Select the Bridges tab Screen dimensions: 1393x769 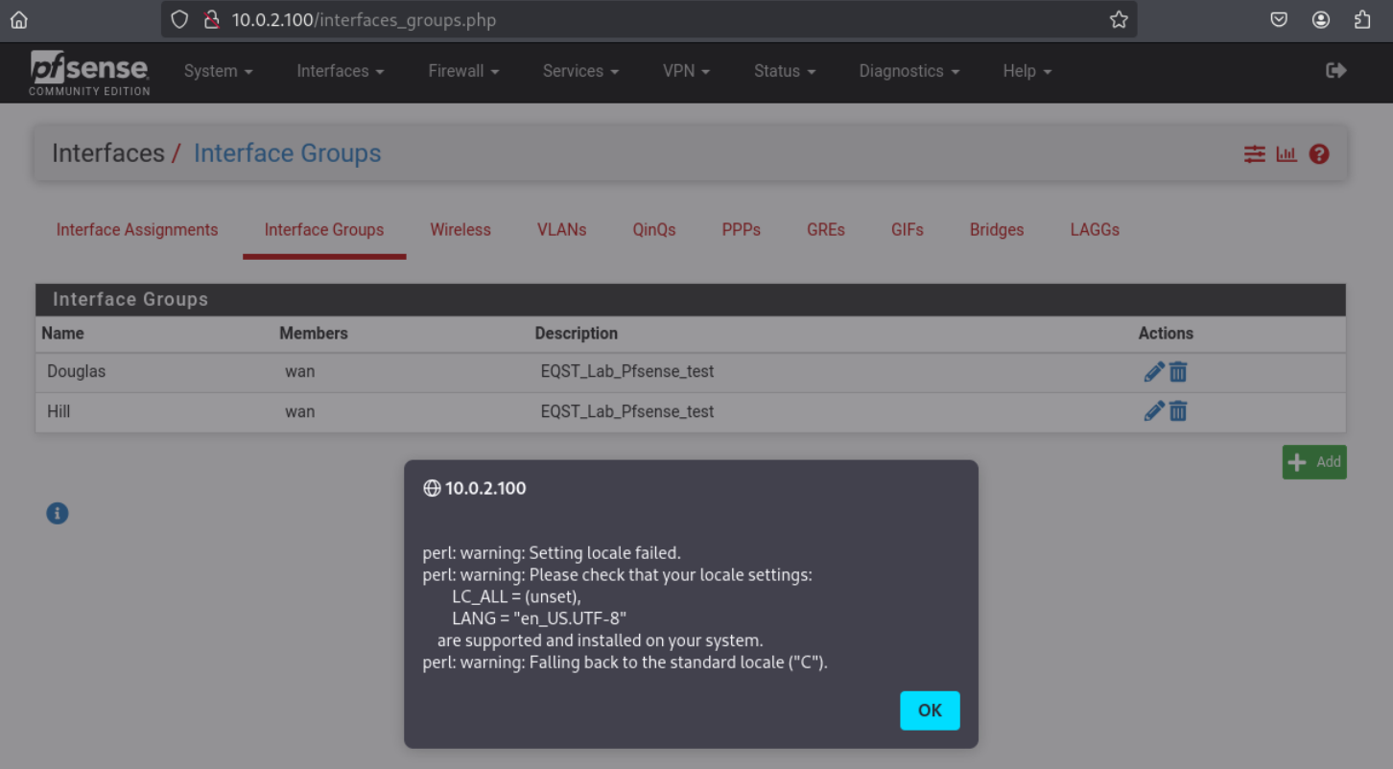pyautogui.click(x=996, y=230)
